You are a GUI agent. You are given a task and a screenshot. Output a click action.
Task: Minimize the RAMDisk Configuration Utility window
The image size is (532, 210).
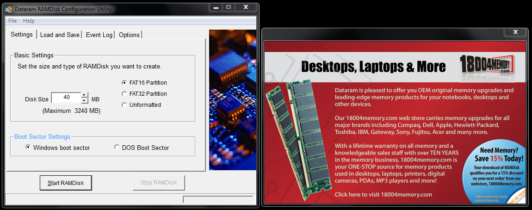pyautogui.click(x=216, y=7)
